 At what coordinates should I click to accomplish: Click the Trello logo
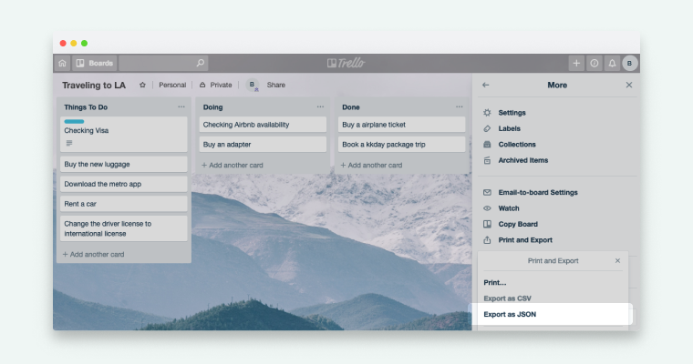pos(346,63)
